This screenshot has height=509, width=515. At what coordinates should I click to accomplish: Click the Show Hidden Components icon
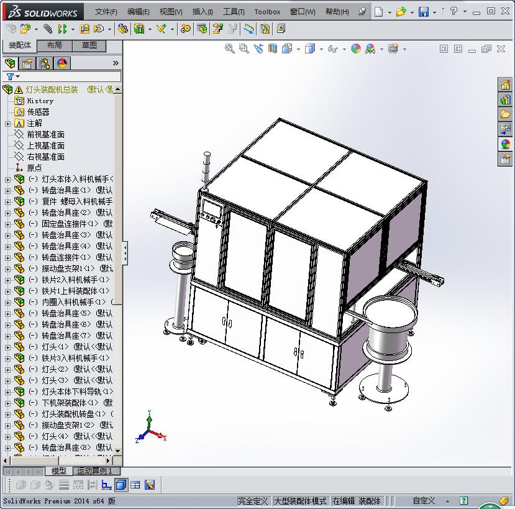(123, 29)
